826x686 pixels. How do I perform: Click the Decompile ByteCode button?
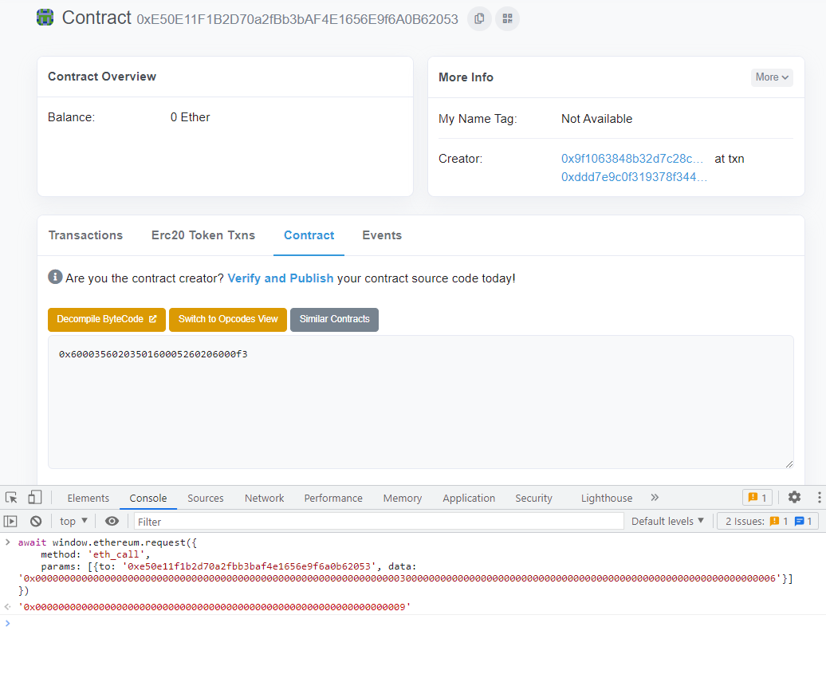[x=106, y=319]
